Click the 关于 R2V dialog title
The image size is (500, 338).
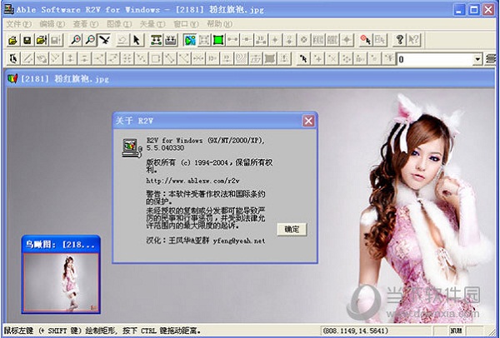click(x=134, y=121)
